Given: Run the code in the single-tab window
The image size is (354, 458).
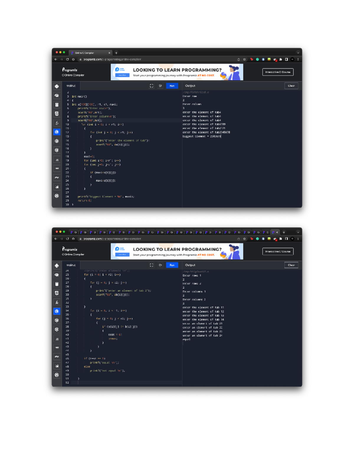Looking at the screenshot, I should coord(172,86).
